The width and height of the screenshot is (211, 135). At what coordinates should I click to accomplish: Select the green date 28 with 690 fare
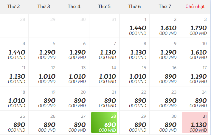(104, 122)
